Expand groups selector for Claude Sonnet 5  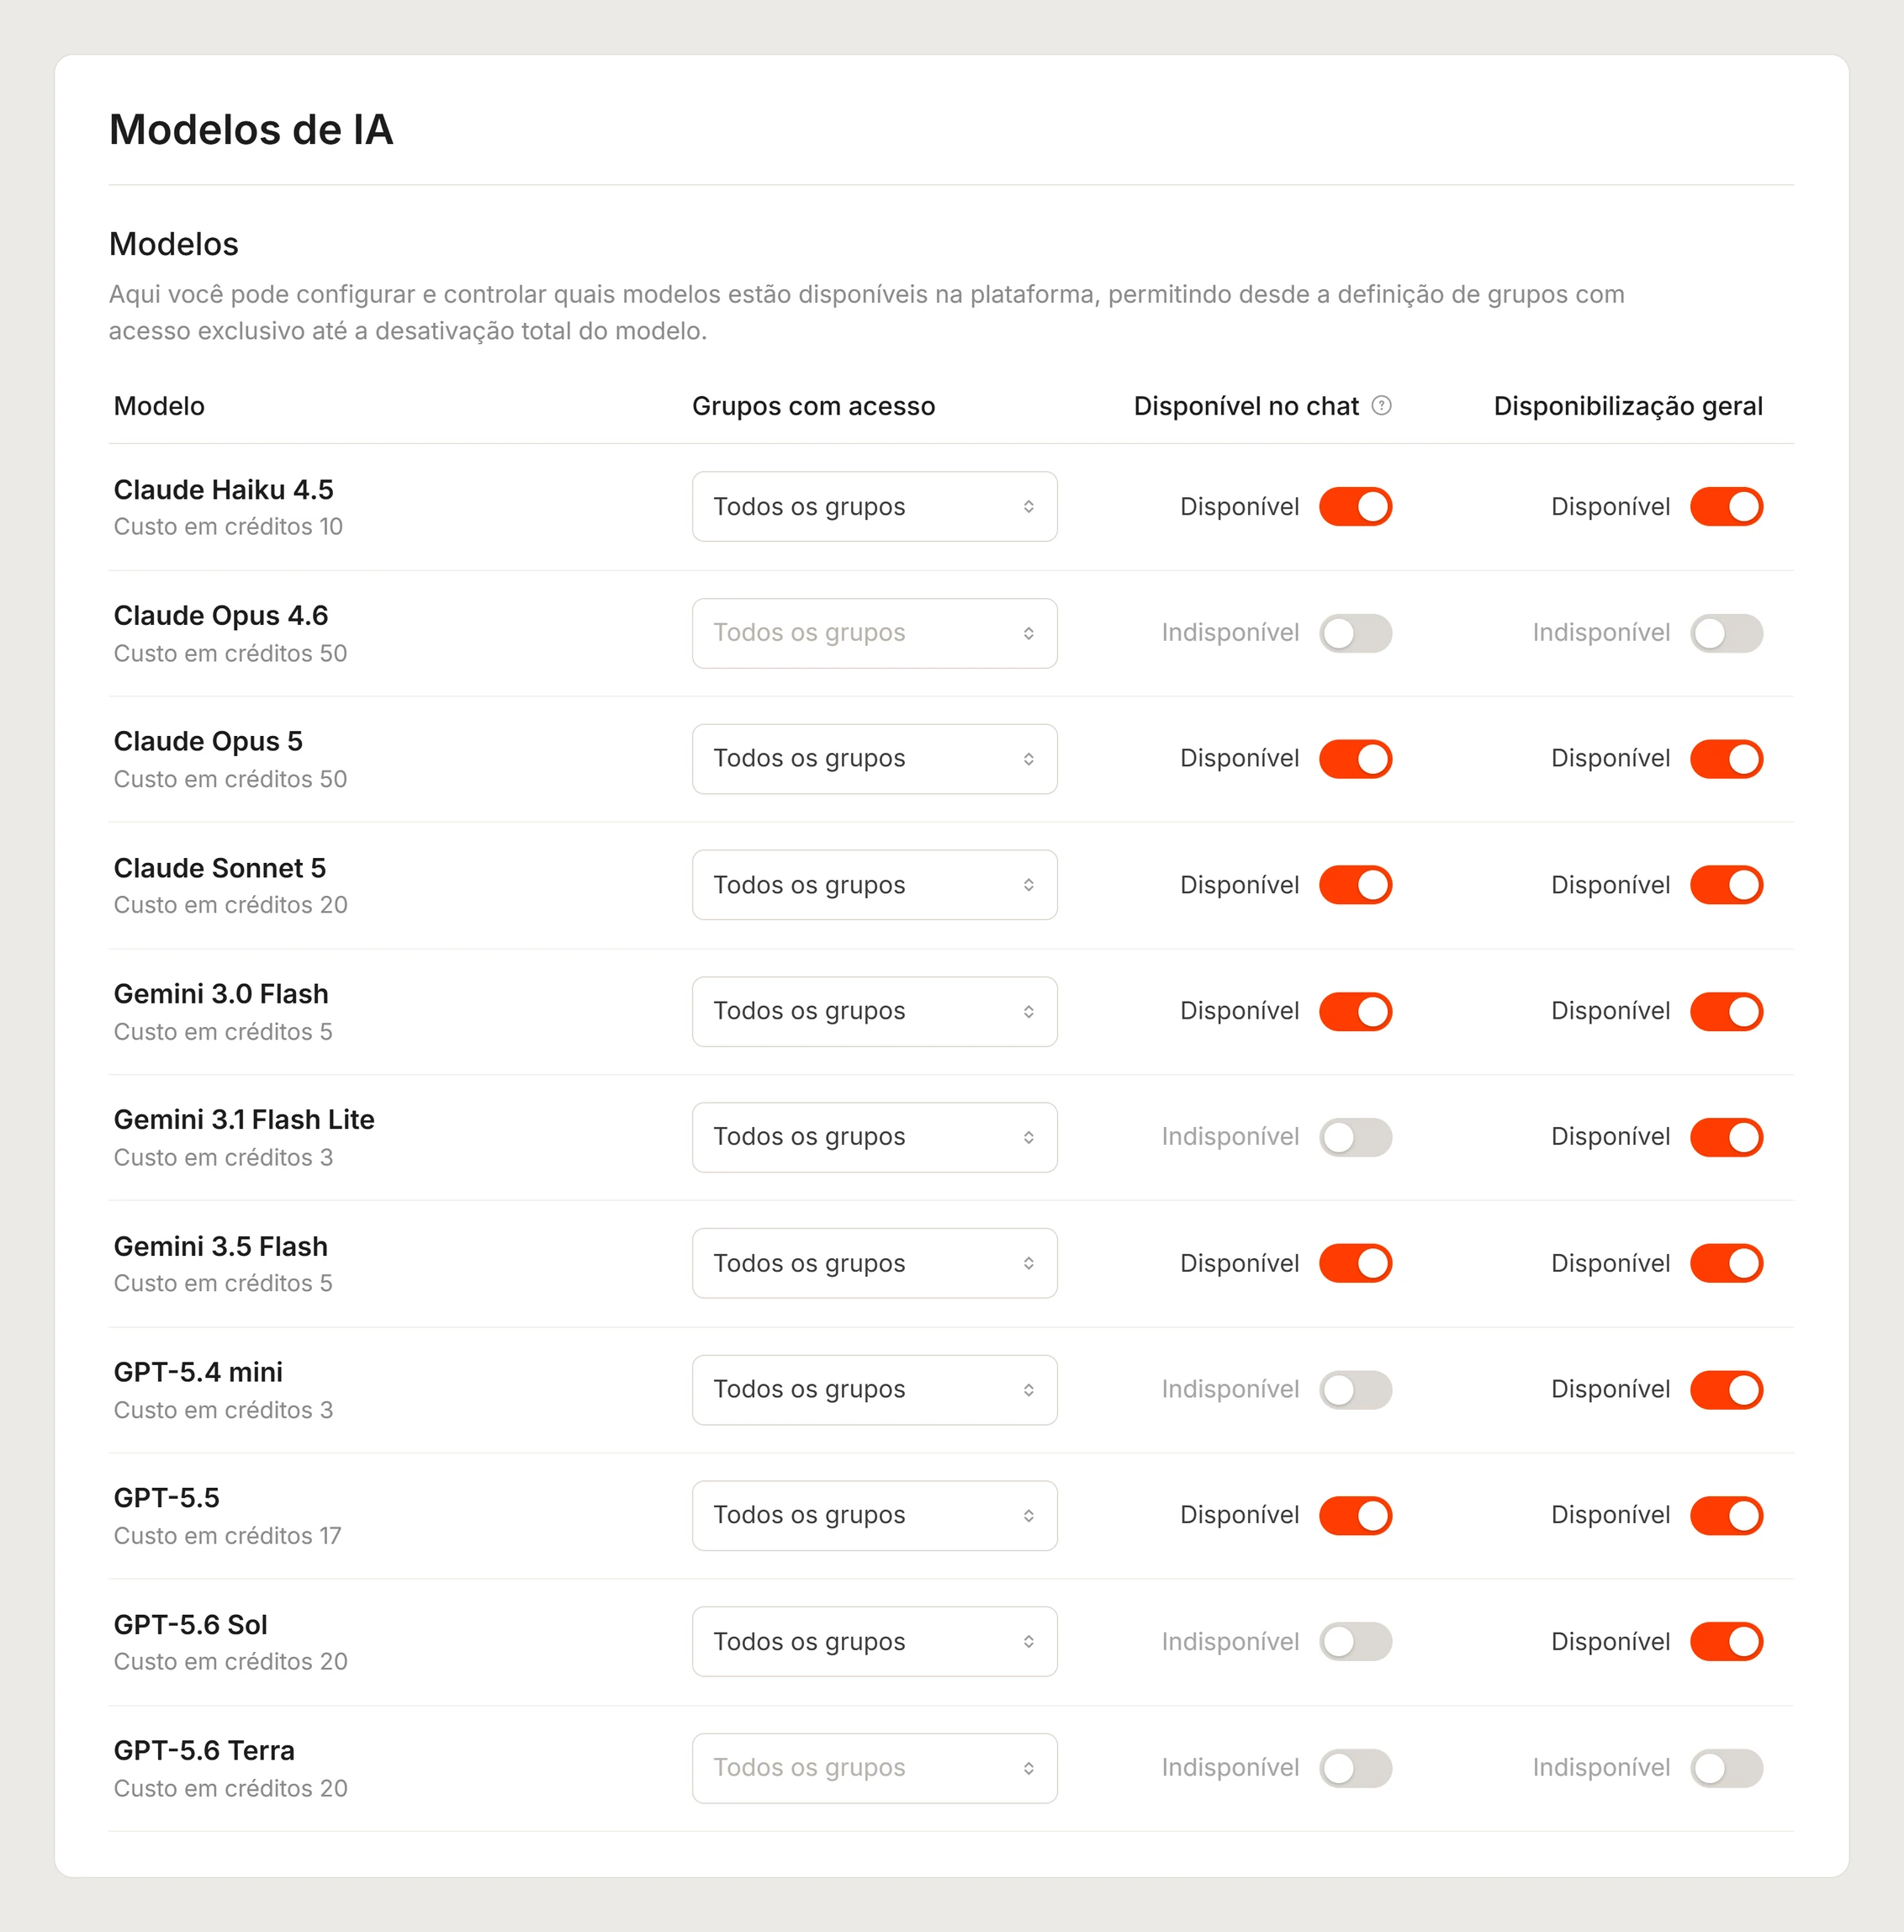click(874, 885)
